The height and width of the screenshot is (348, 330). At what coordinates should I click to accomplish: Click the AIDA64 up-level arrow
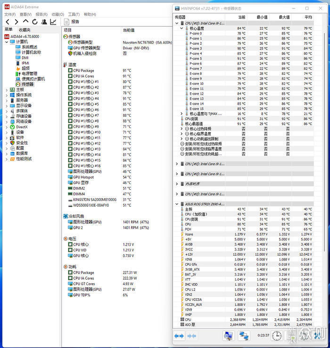[x=25, y=21]
